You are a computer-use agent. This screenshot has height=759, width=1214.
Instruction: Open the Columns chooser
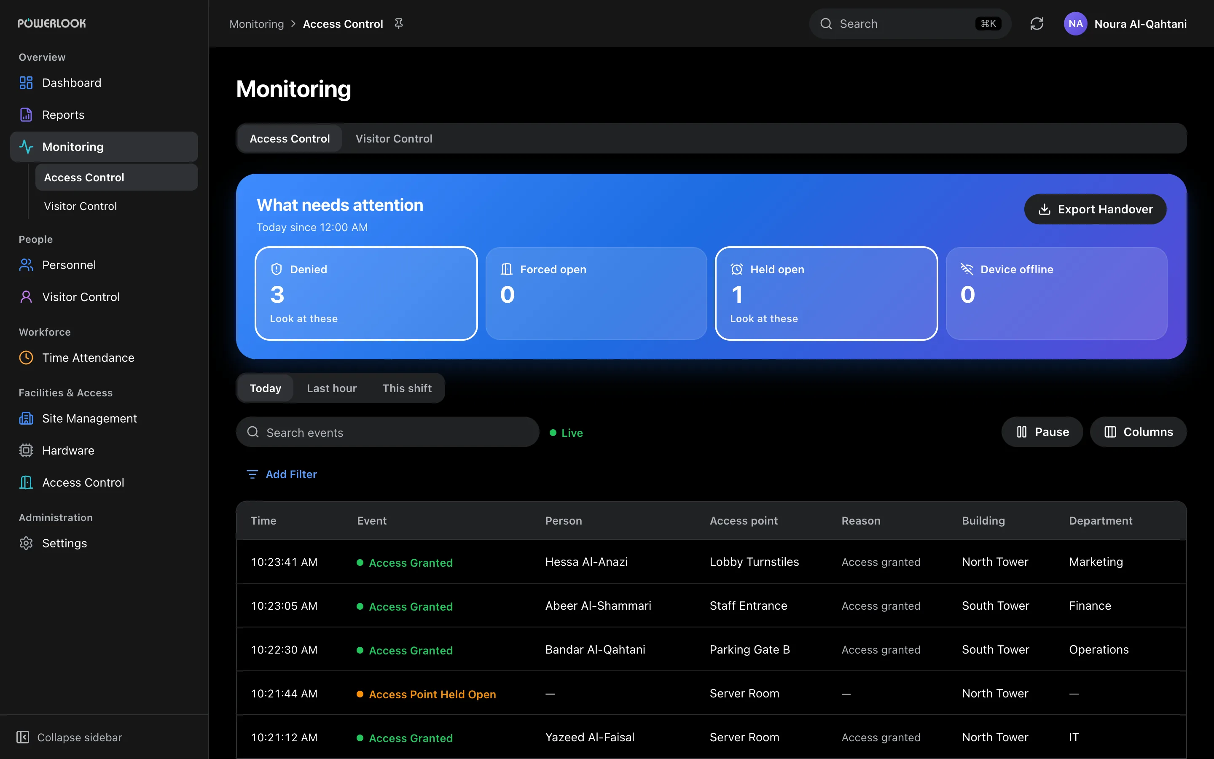[1138, 432]
